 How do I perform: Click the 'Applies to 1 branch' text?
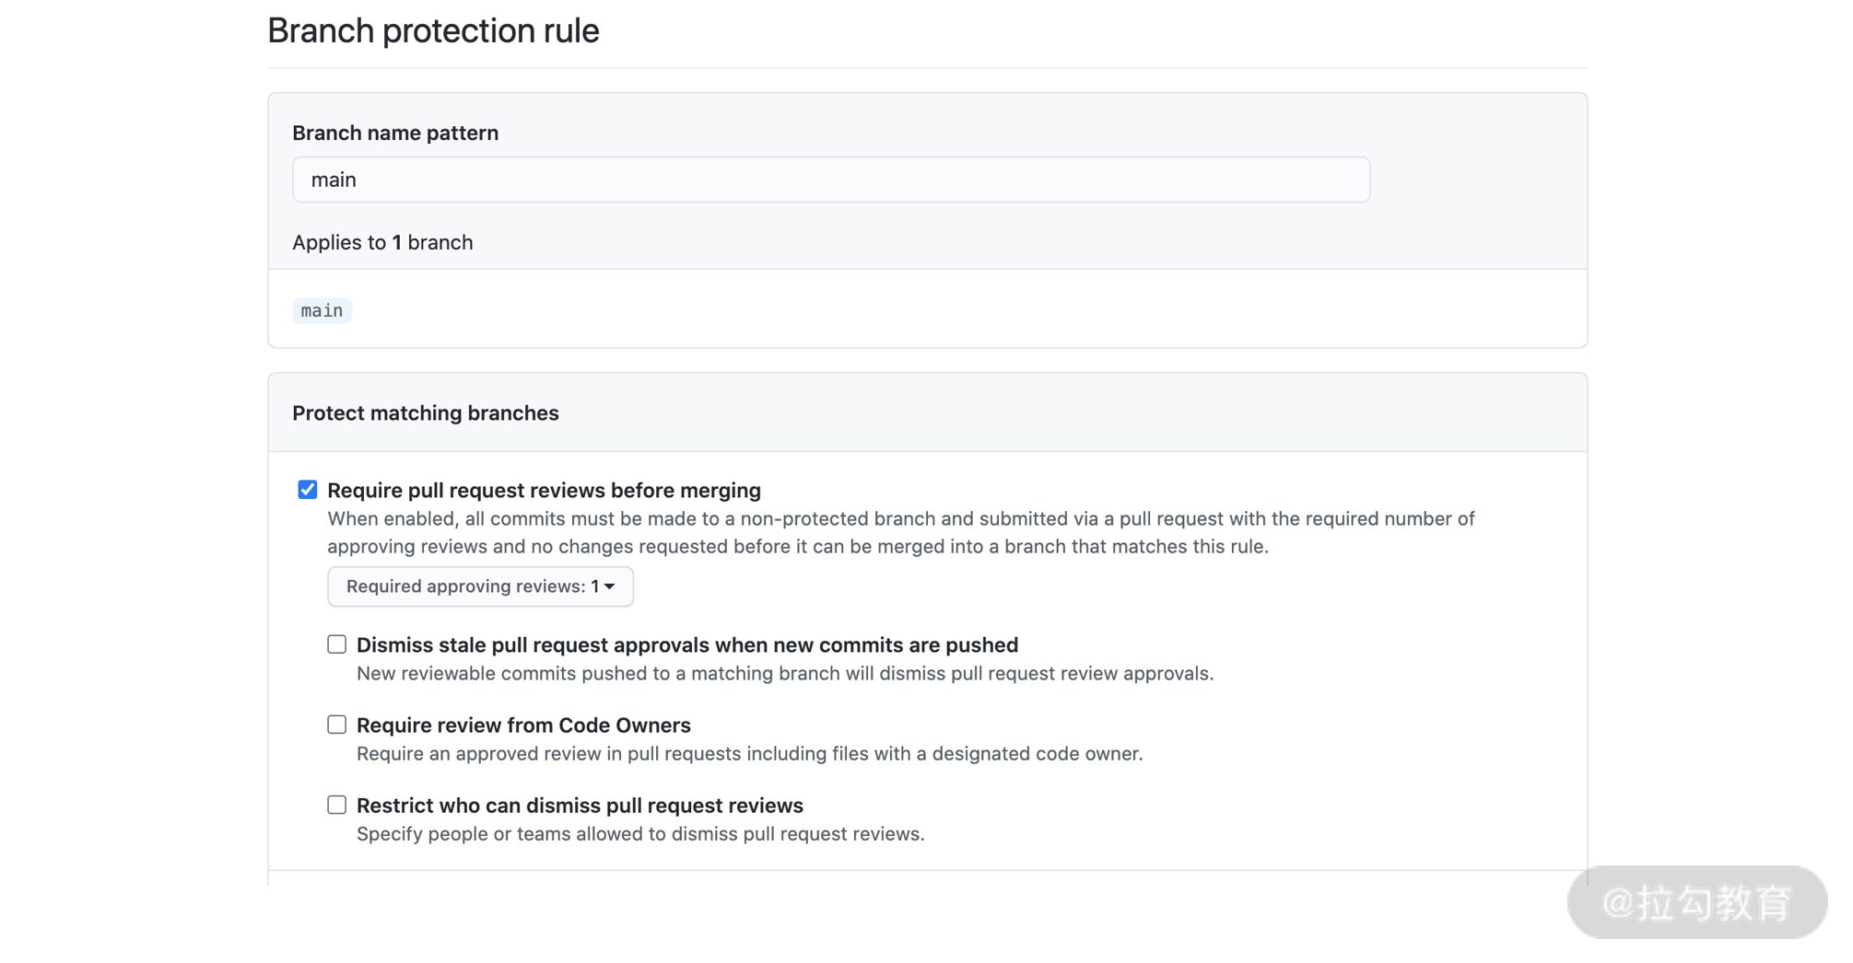click(382, 242)
